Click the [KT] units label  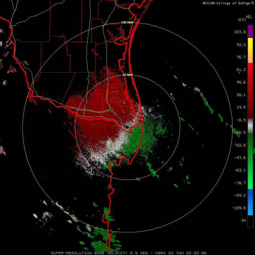coord(242,20)
